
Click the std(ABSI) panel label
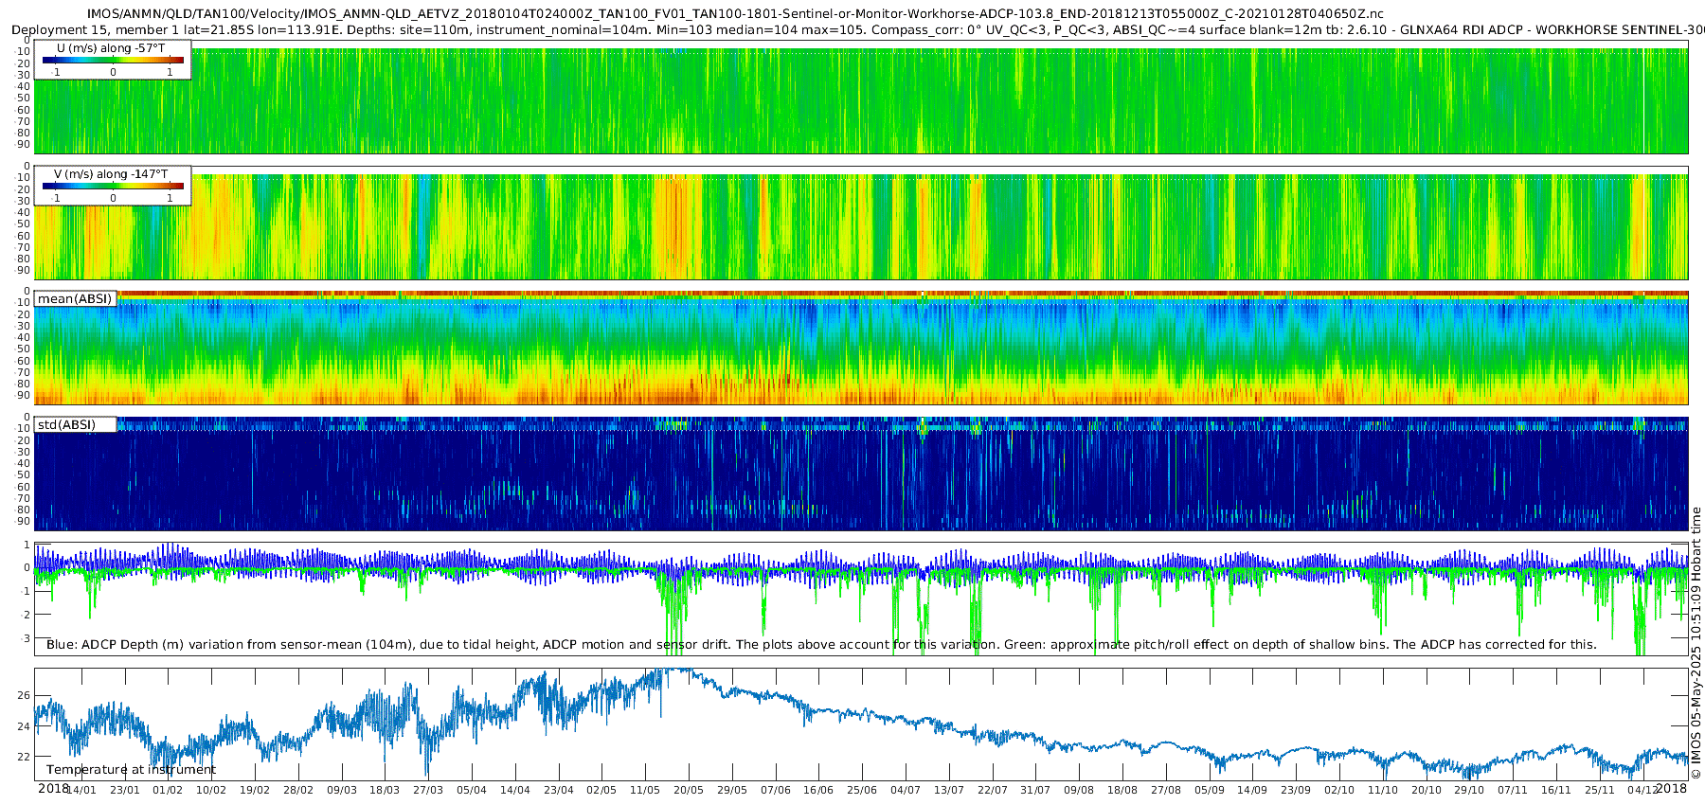click(67, 424)
